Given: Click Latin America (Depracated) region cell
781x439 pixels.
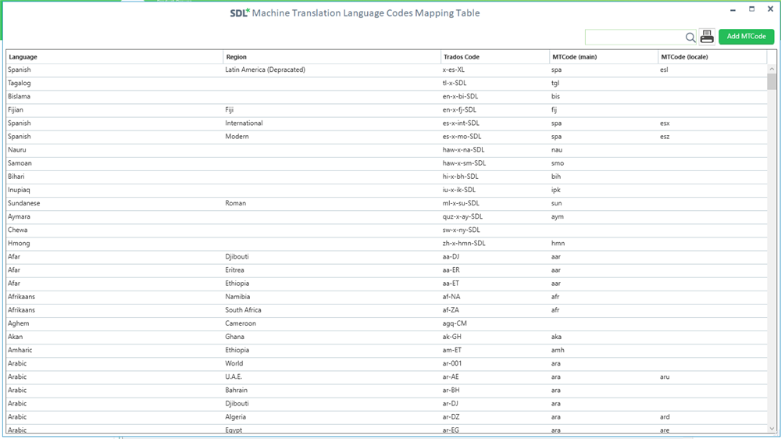Looking at the screenshot, I should pyautogui.click(x=265, y=70).
